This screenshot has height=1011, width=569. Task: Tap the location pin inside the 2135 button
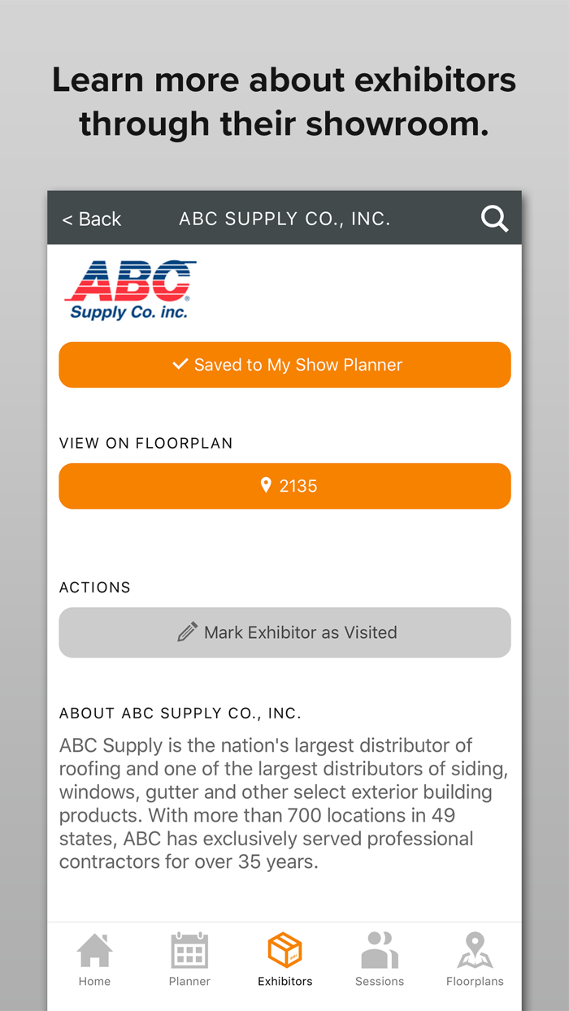click(266, 485)
